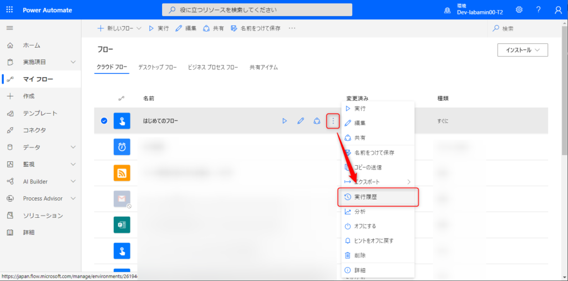Choose 名前をつけて保存 in the context menu
568x281 pixels.
pos(378,153)
